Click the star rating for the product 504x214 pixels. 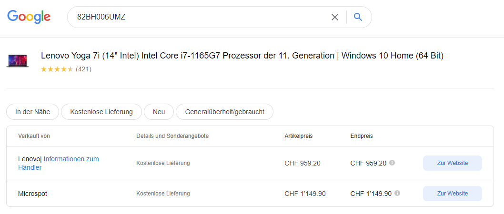point(57,69)
